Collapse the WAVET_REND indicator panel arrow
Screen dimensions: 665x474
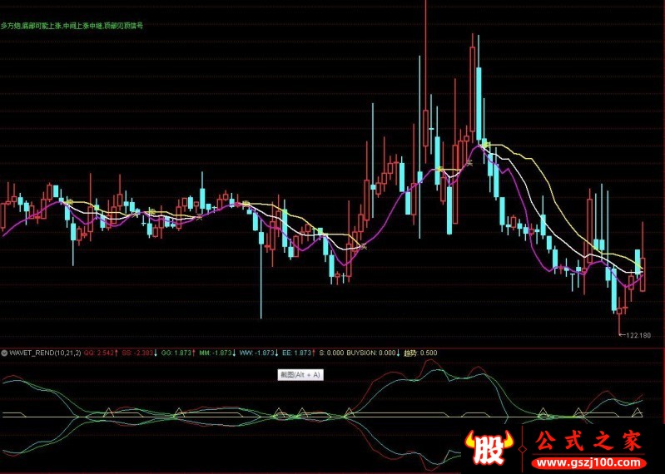coord(4,353)
